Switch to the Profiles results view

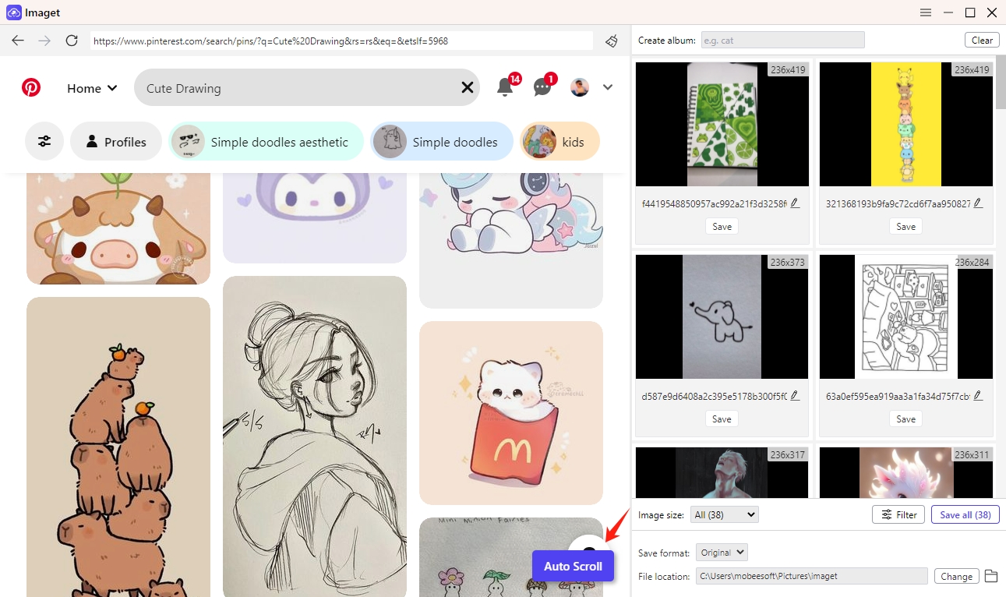115,141
